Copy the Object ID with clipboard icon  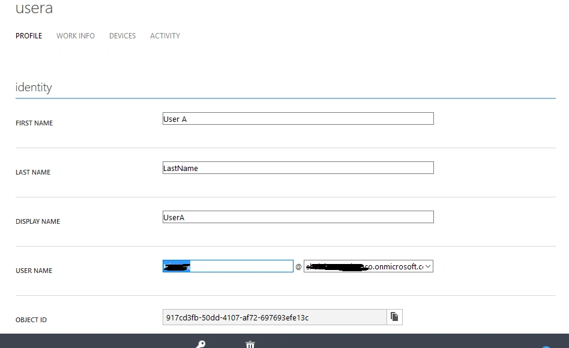(394, 317)
